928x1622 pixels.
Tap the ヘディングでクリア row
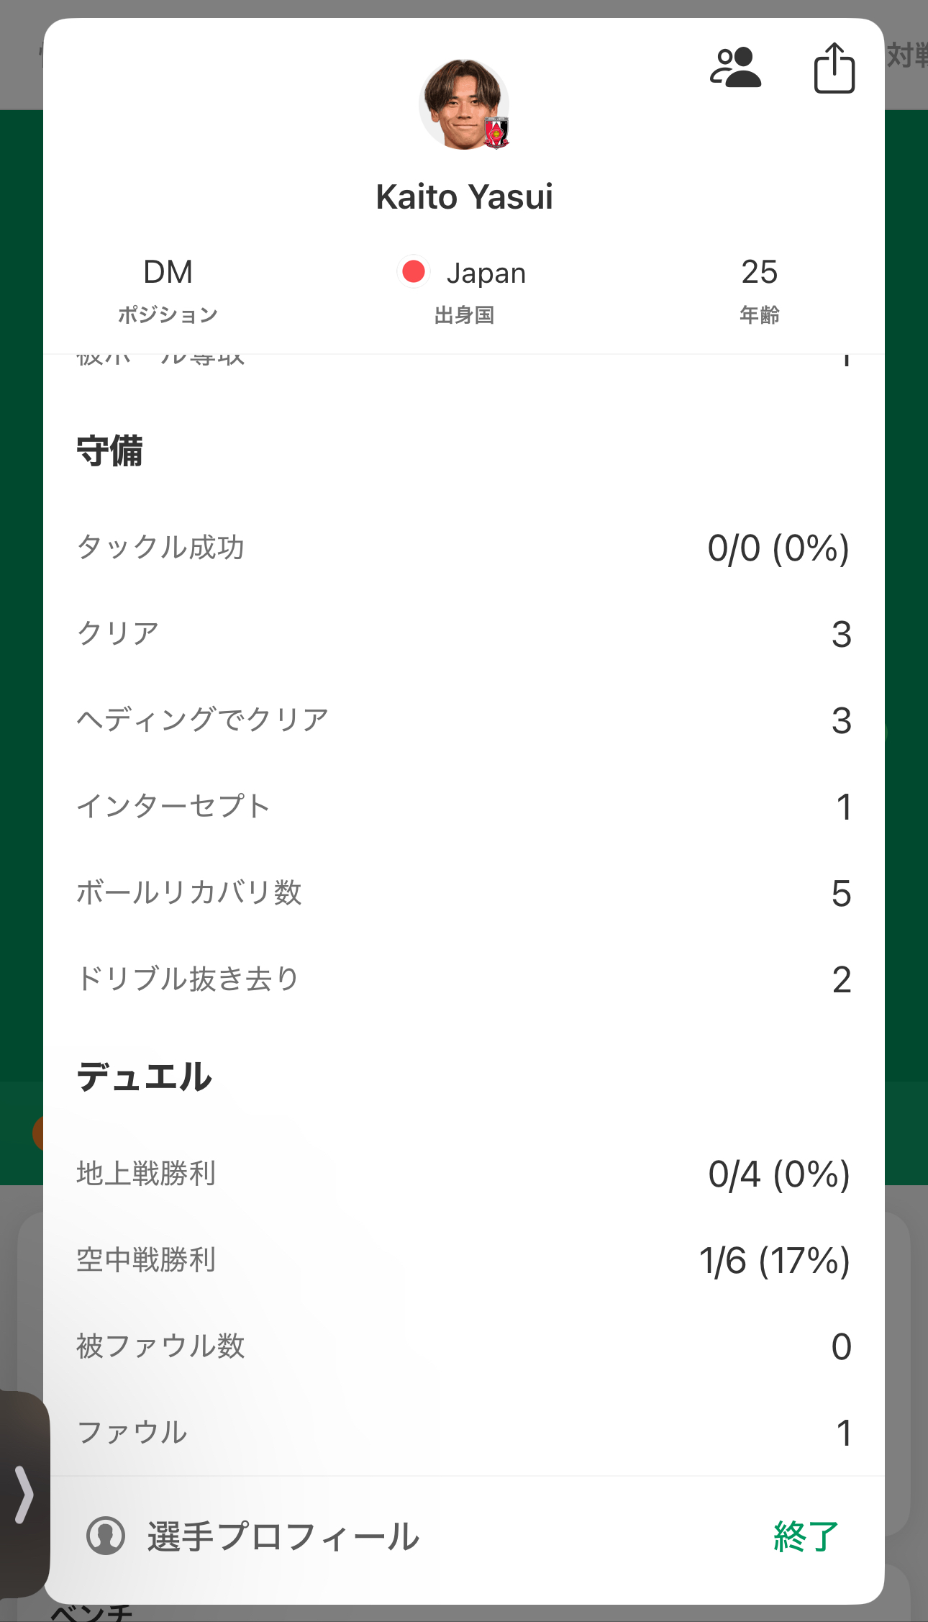pyautogui.click(x=464, y=720)
